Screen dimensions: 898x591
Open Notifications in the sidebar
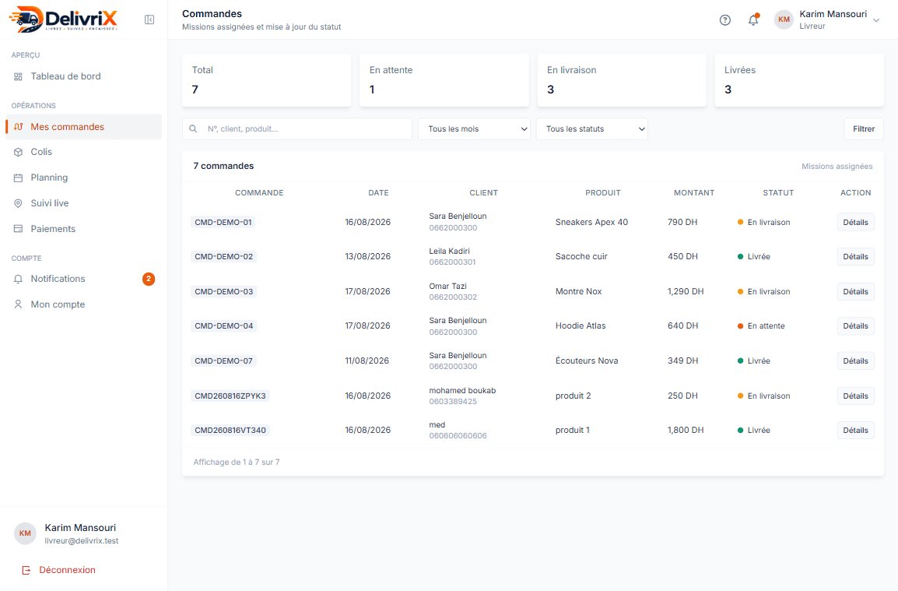[83, 279]
